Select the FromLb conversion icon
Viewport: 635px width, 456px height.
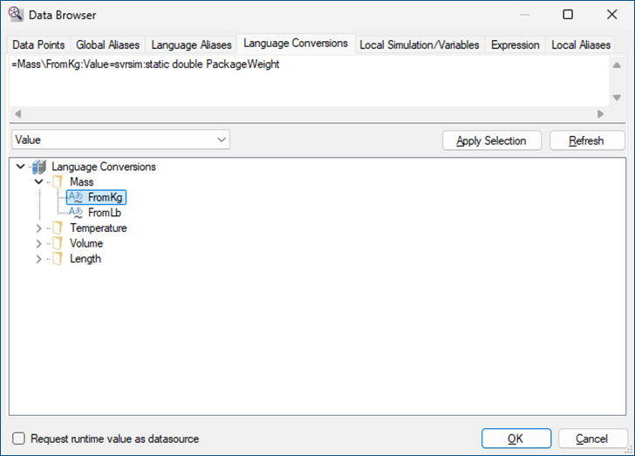click(x=75, y=213)
